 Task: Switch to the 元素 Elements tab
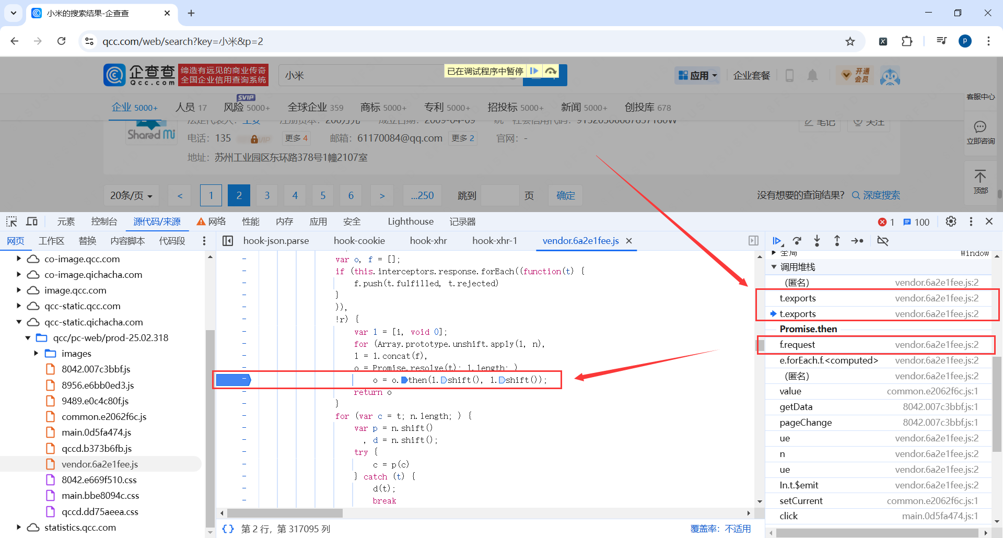tap(66, 221)
